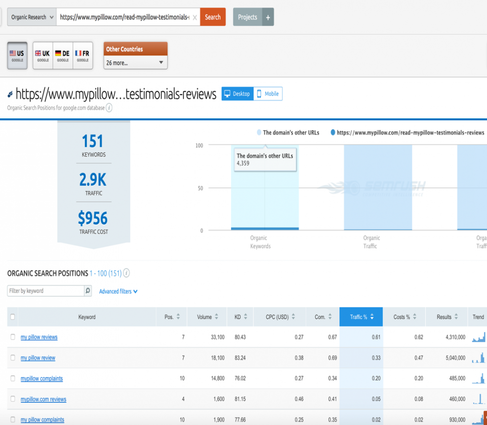Switch to Mobile view
This screenshot has height=425, width=487.
pyautogui.click(x=268, y=94)
